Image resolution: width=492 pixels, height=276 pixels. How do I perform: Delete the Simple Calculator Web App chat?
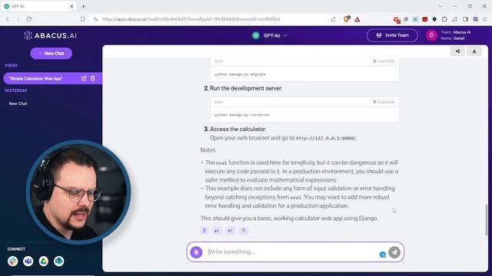click(93, 78)
